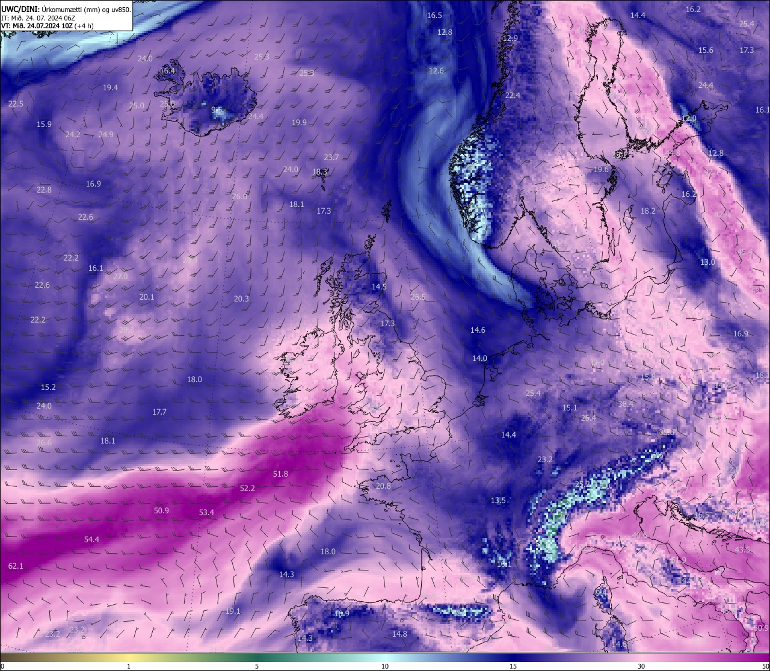Click the 22.5 value on the map
770x671 pixels.
[x=16, y=104]
